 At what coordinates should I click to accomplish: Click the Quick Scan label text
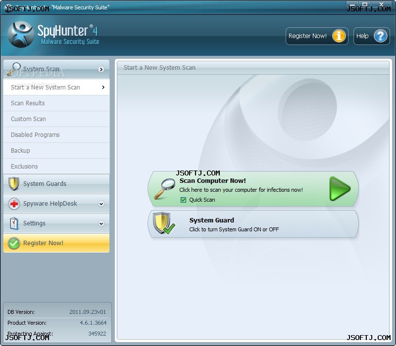[202, 200]
